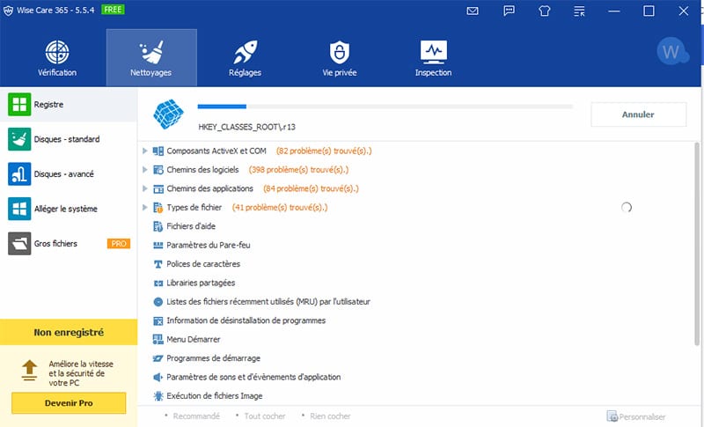
Task: Click the désinstallation de programmes icon
Action: point(158,320)
